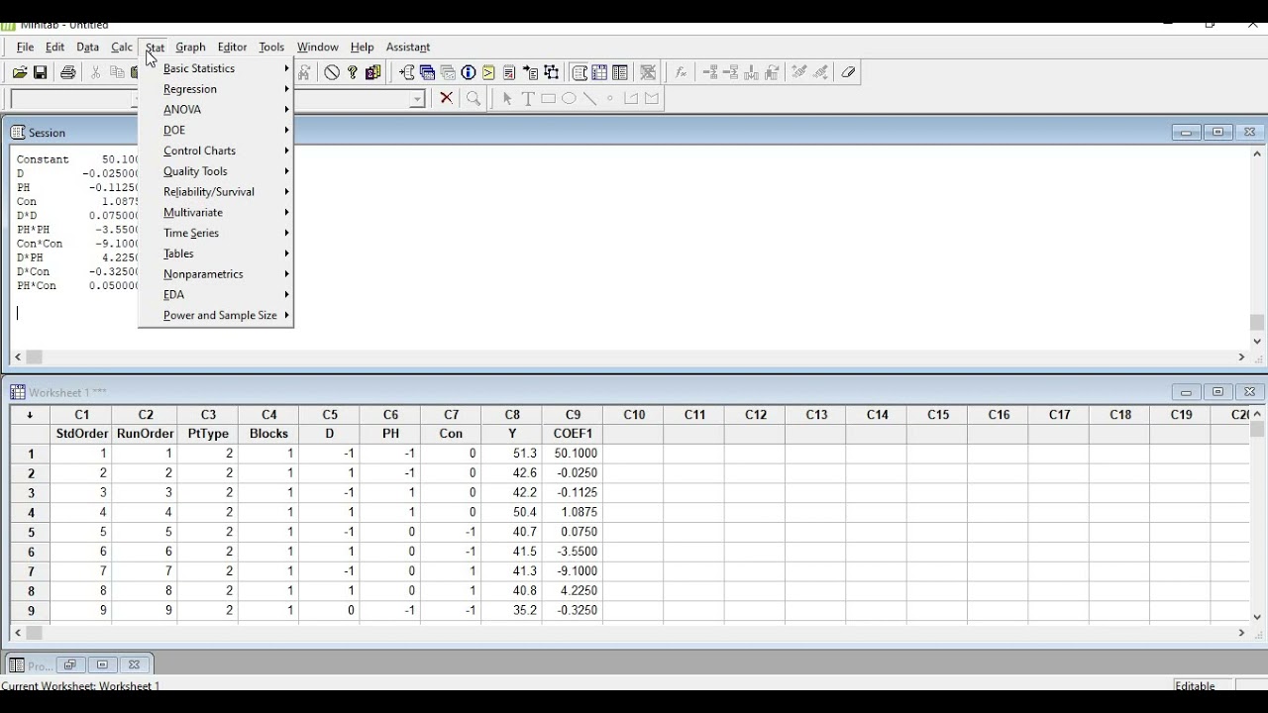Choose Power and Sample Size entry
Screen dimensions: 1268x713
216,315
